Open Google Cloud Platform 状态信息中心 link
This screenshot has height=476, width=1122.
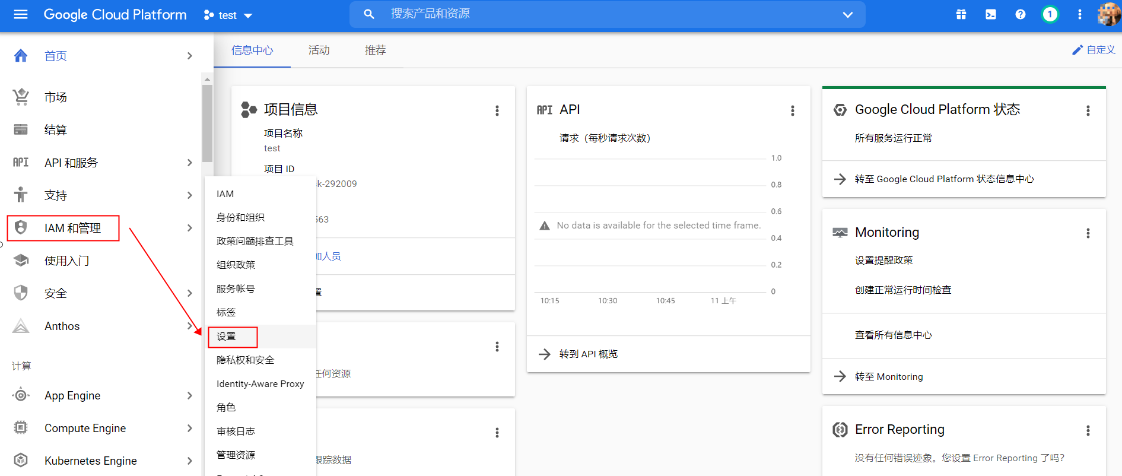944,179
